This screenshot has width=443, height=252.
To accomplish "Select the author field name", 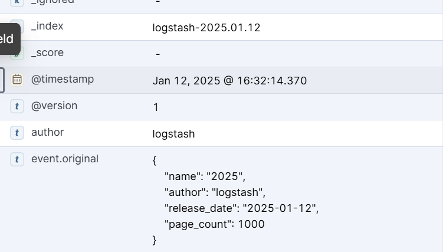I will point(47,133).
